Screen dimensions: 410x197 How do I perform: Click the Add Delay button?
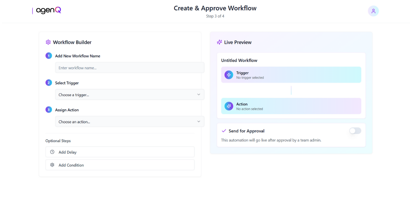click(x=120, y=152)
